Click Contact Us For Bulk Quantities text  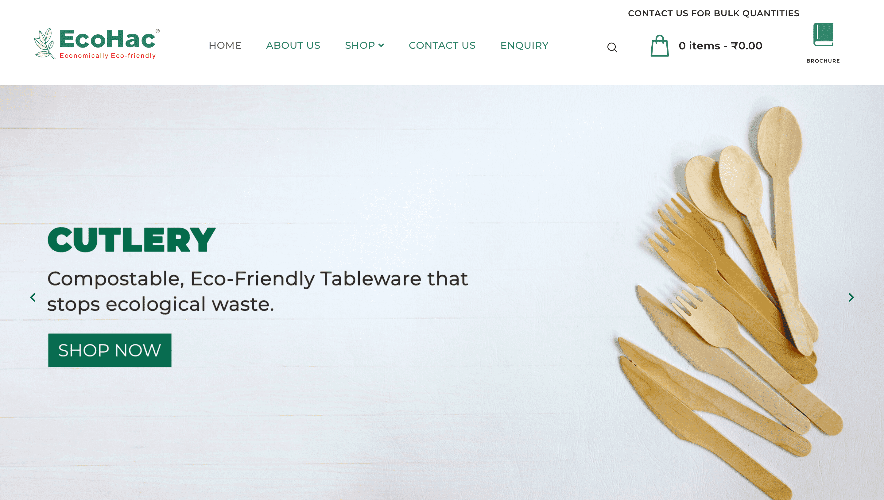tap(714, 13)
